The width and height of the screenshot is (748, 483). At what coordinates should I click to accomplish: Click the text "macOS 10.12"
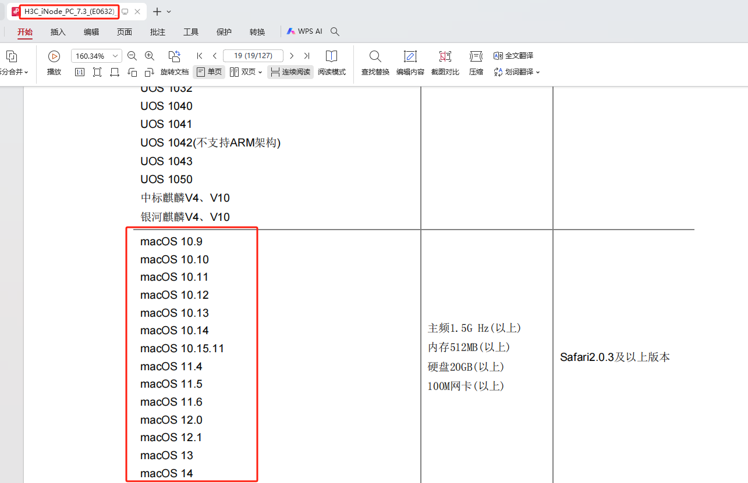coord(175,295)
